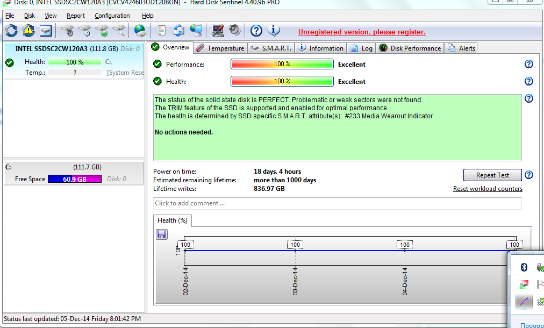Click the blue question mark Help toolbar icon

coord(256,31)
